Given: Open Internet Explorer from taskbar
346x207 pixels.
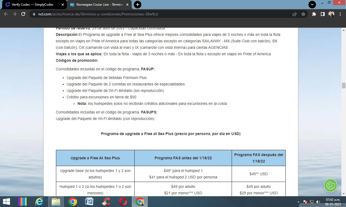Looking at the screenshot, I should point(39,202).
